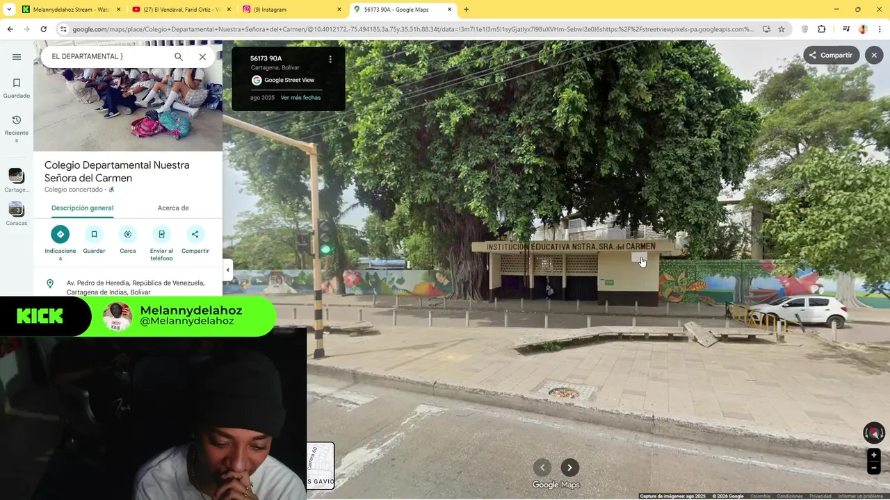The height and width of the screenshot is (500, 890).
Task: Open the Chrome three-dot menu
Action: coord(880,29)
